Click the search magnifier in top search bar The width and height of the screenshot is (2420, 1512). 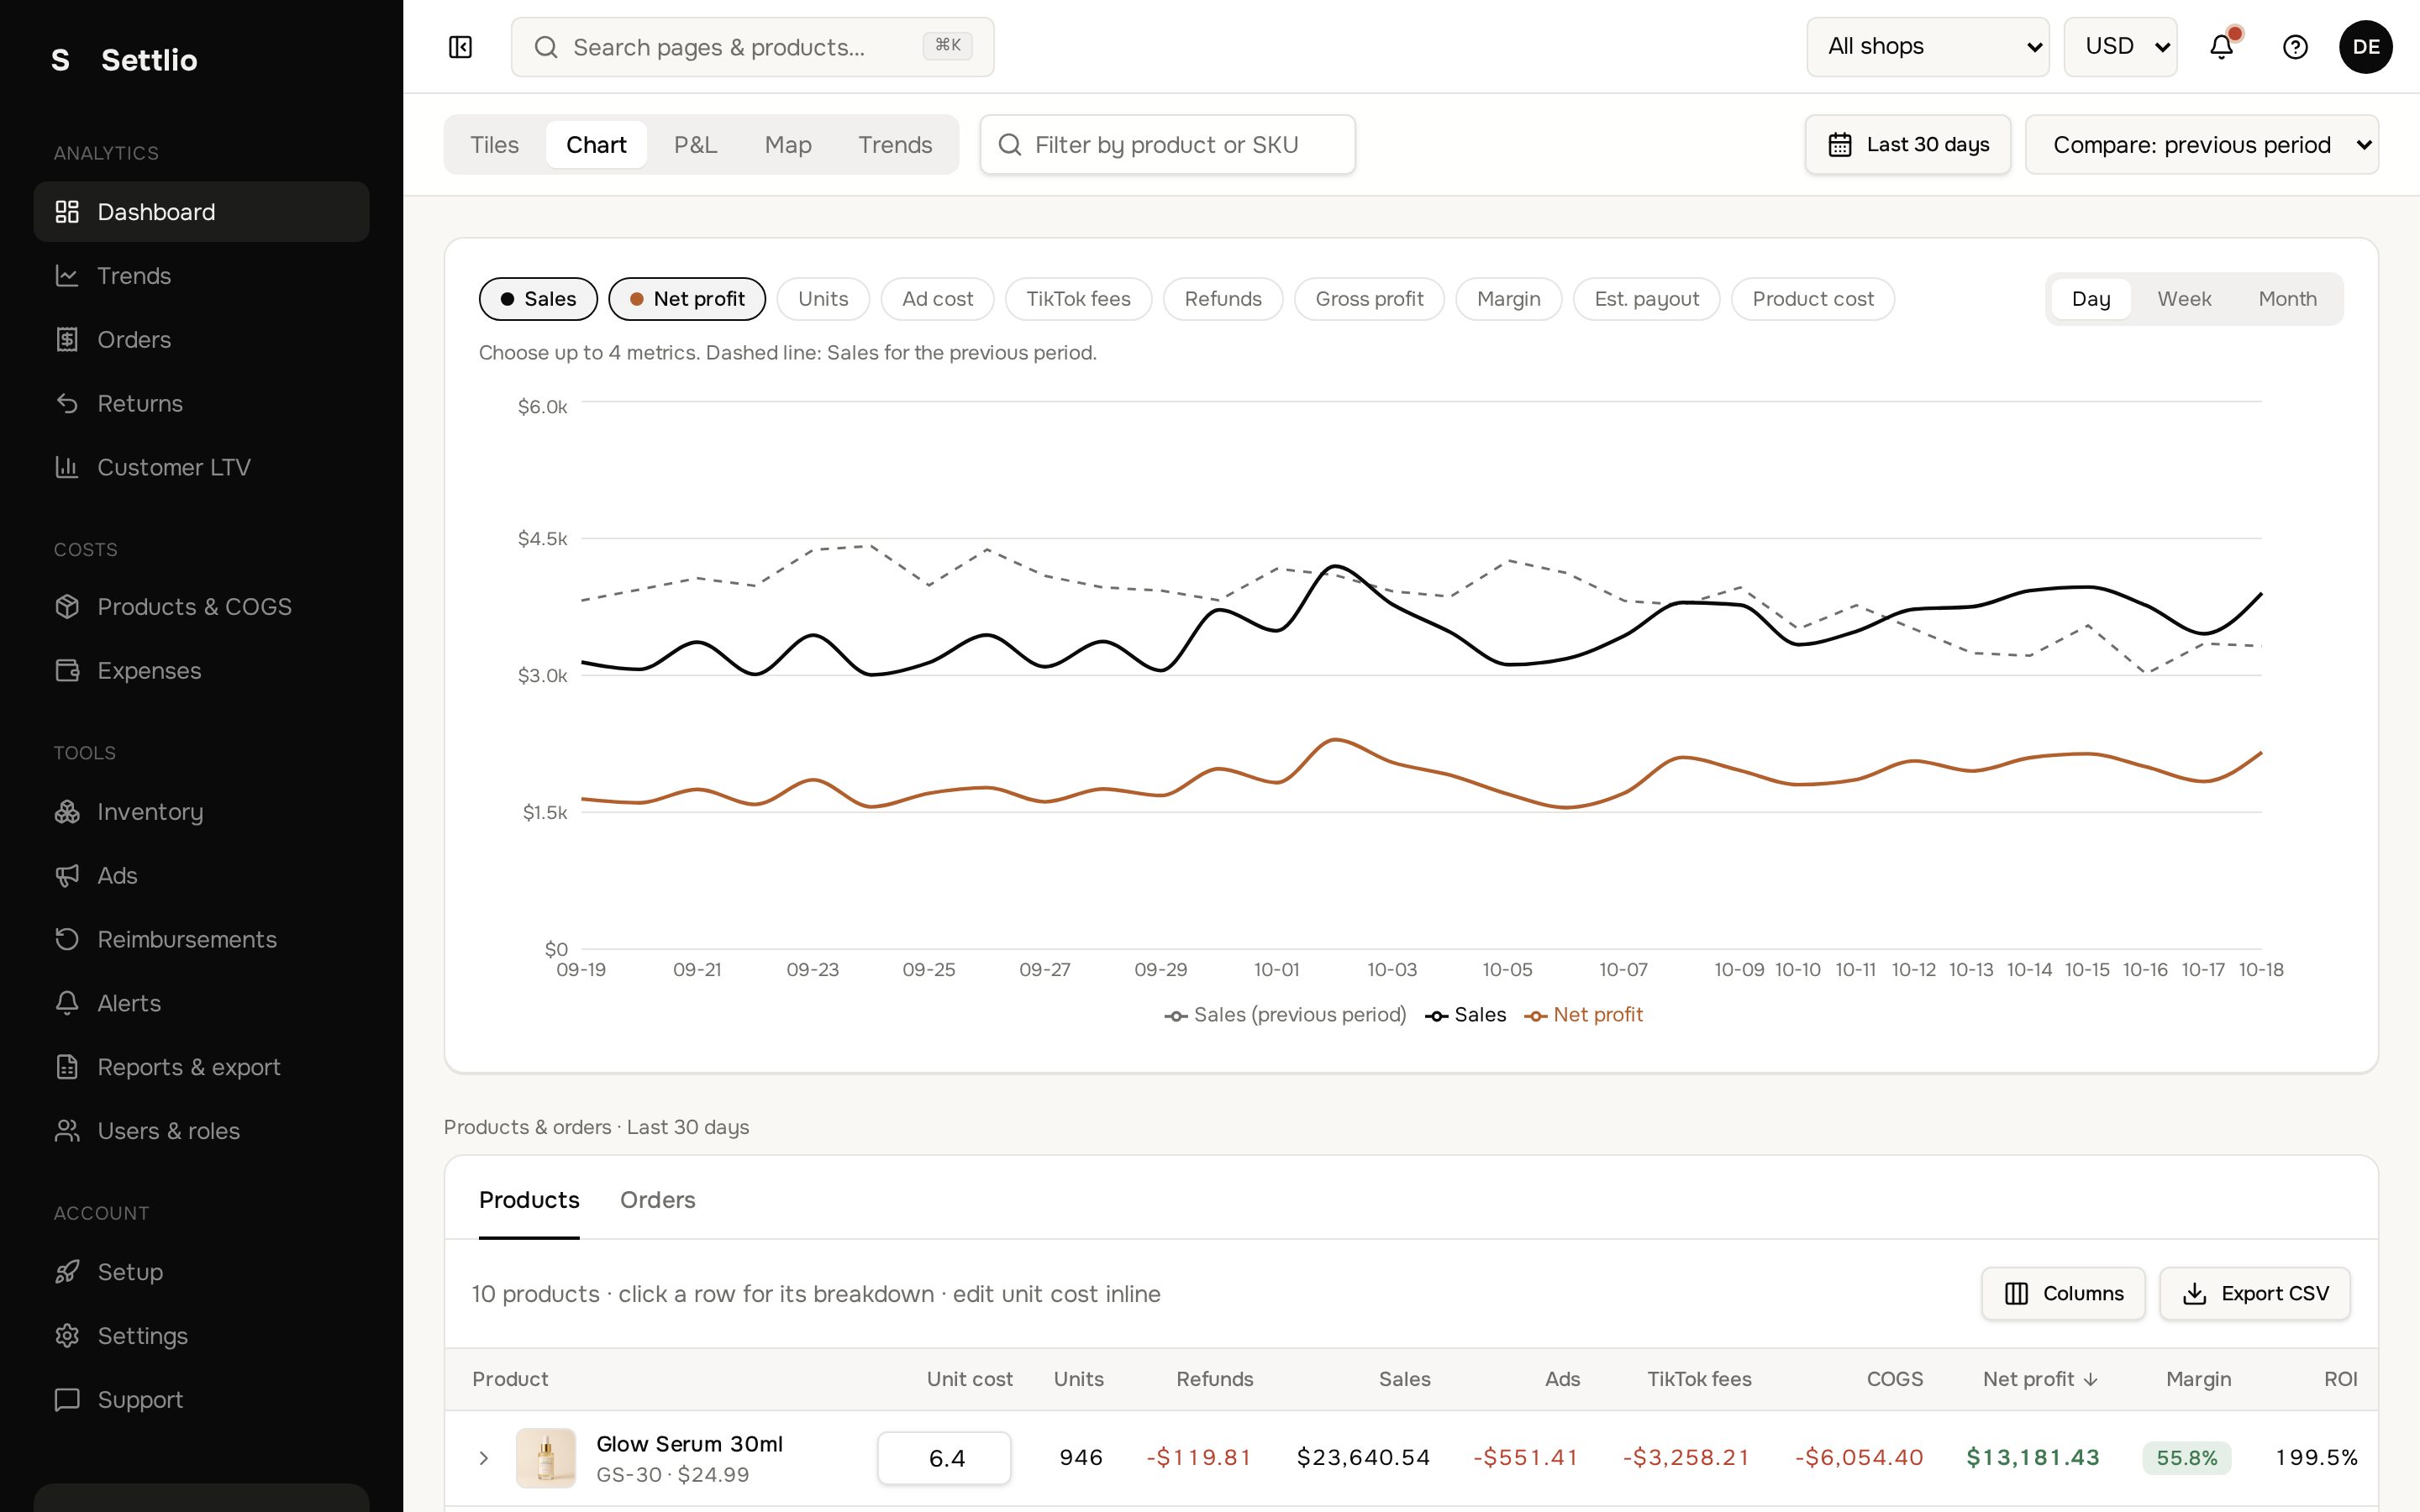click(x=546, y=47)
